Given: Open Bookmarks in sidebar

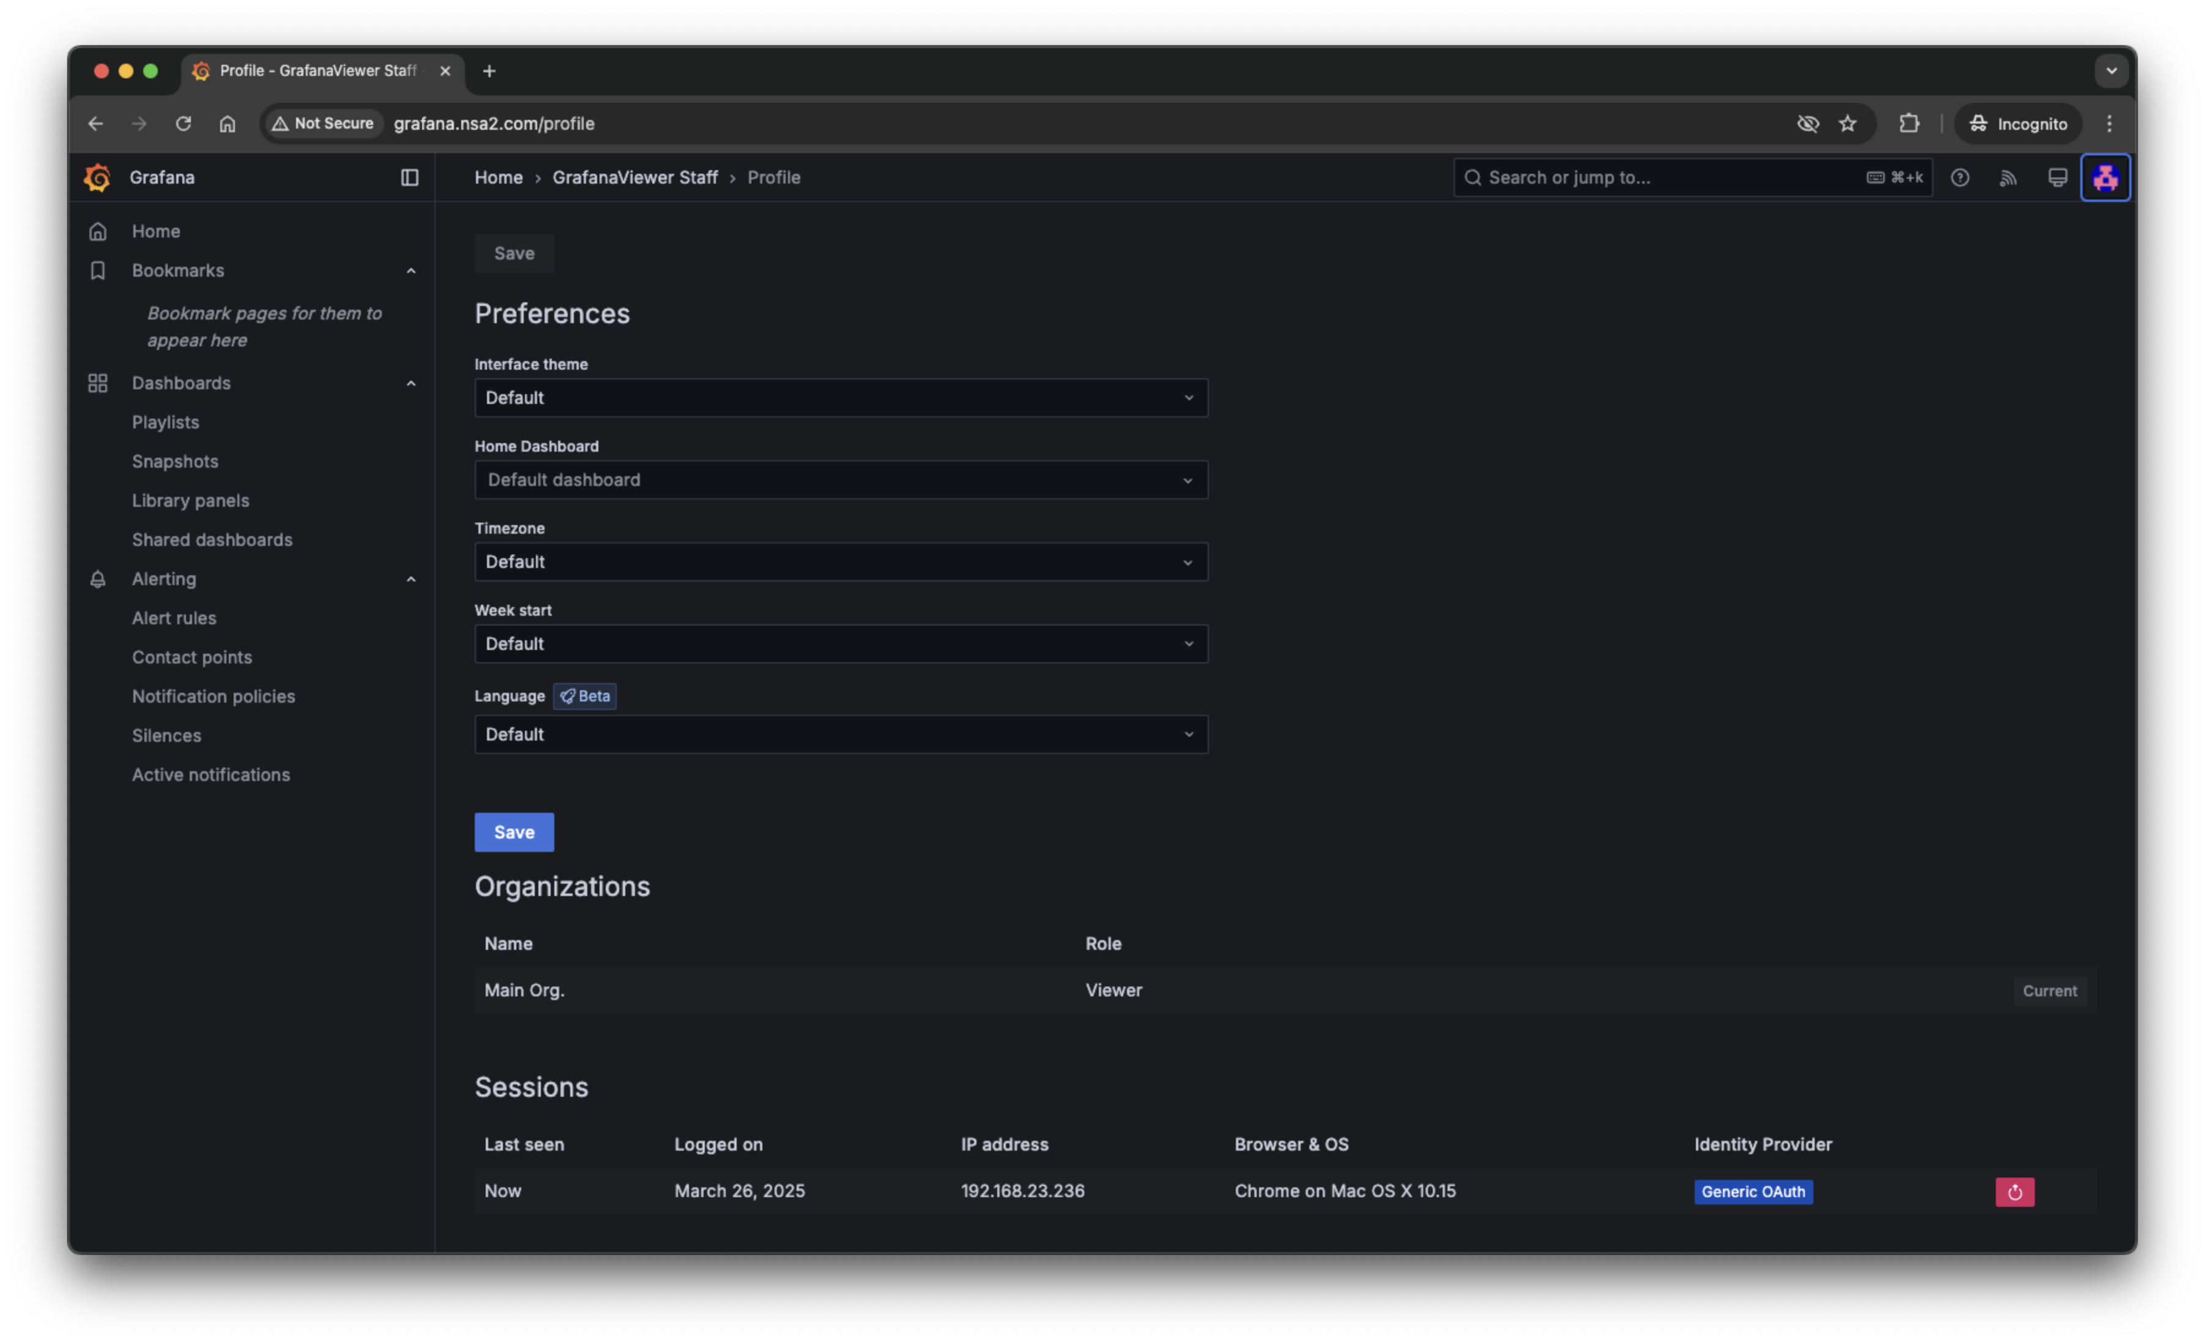Looking at the screenshot, I should coord(178,271).
